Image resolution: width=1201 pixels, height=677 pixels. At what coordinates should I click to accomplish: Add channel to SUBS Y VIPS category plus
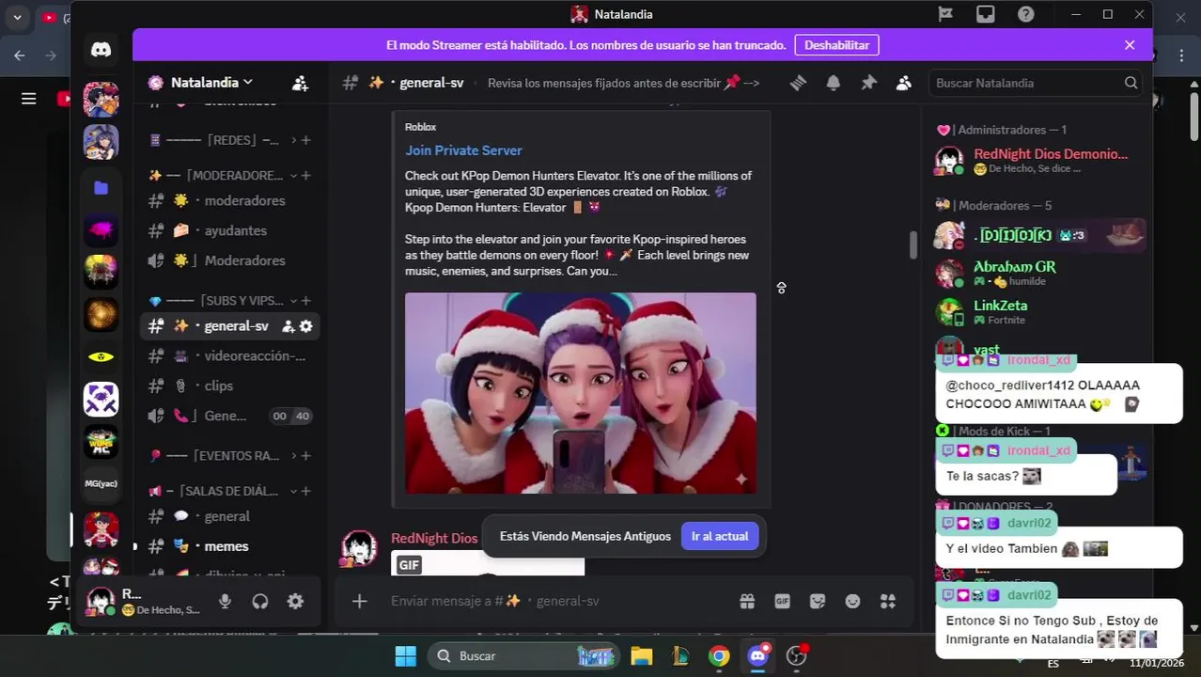306,301
